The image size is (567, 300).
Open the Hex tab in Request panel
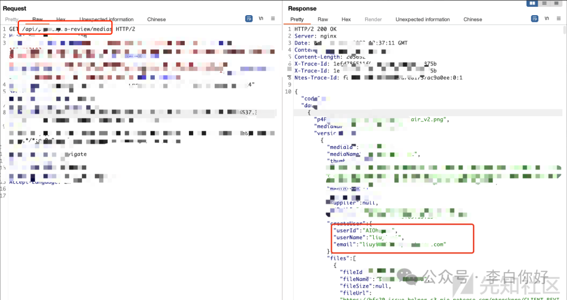pos(61,19)
